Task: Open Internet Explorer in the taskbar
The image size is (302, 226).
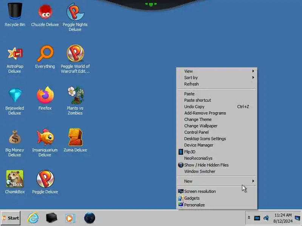Action: [33, 218]
